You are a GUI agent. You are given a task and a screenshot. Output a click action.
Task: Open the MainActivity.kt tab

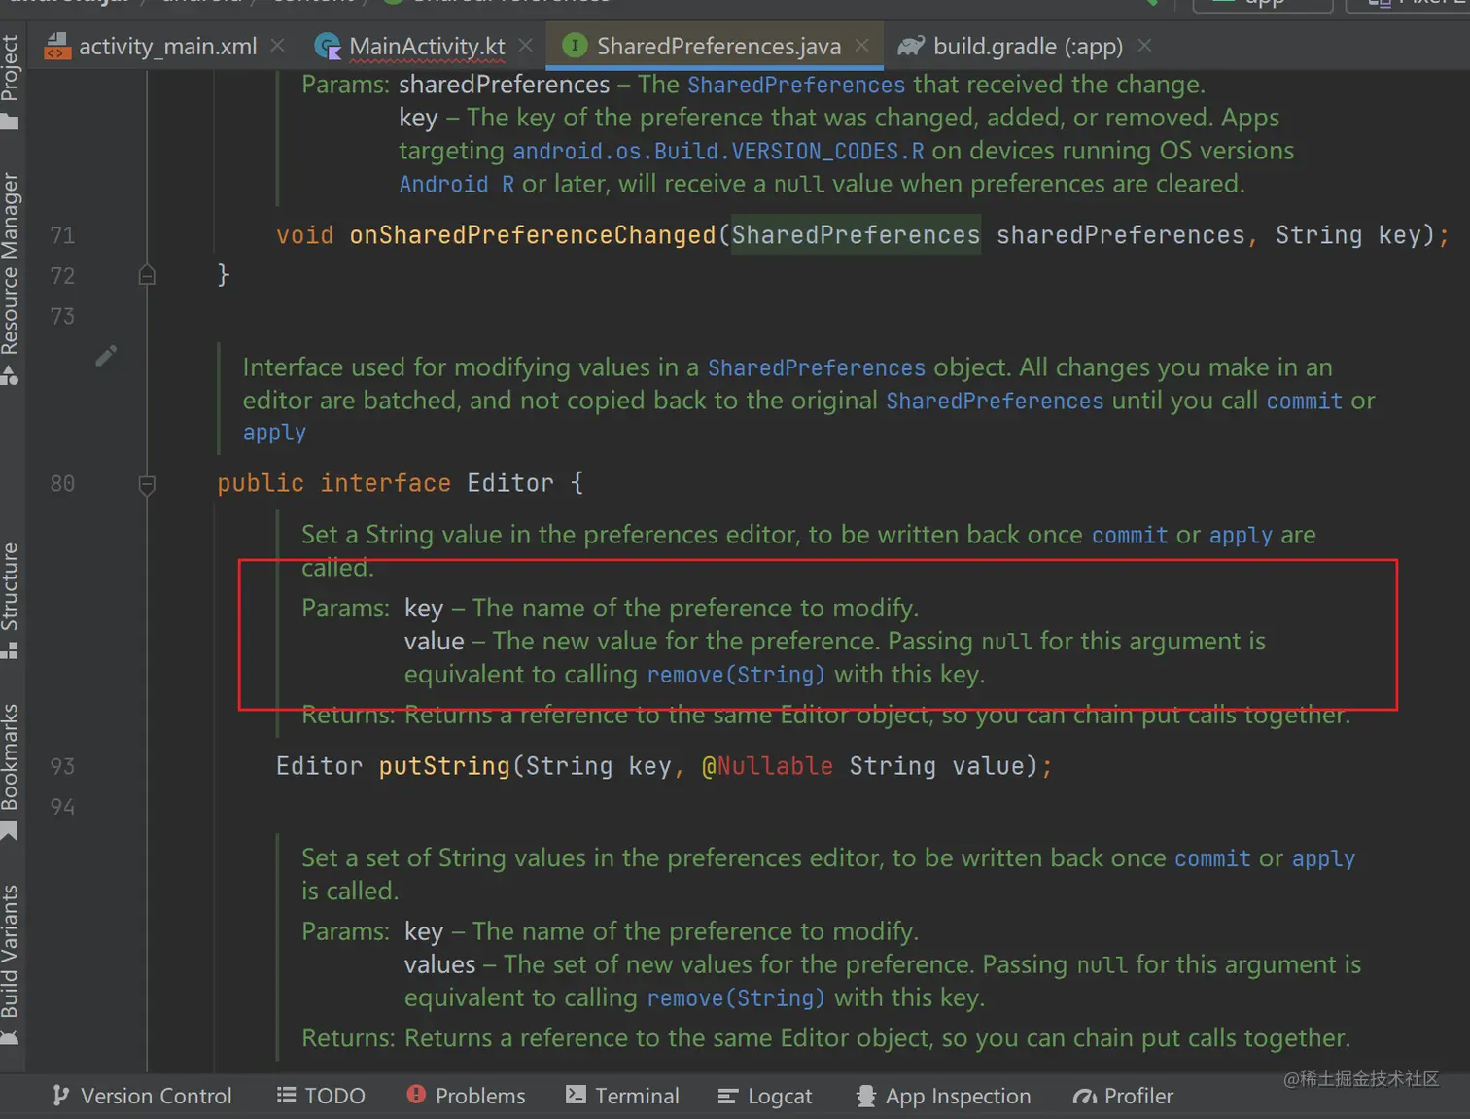tap(427, 46)
